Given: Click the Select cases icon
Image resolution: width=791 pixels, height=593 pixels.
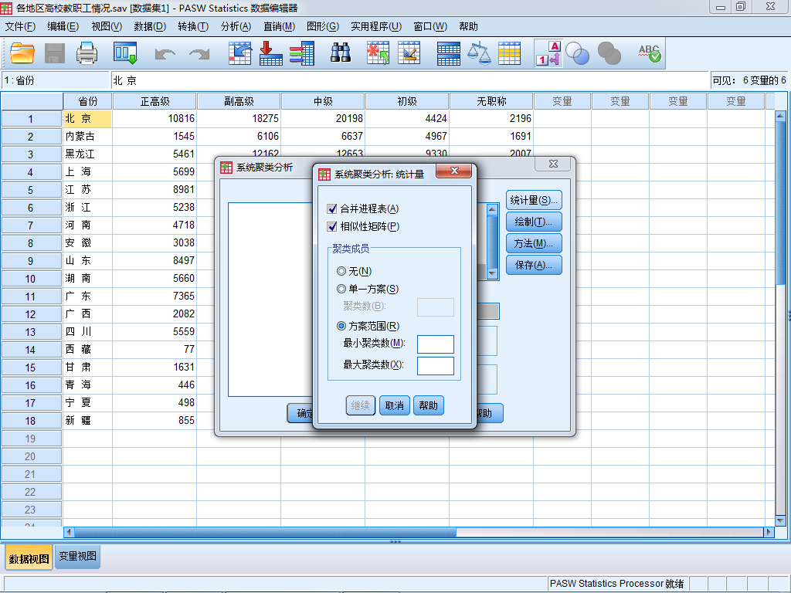Looking at the screenshot, I should [x=510, y=53].
